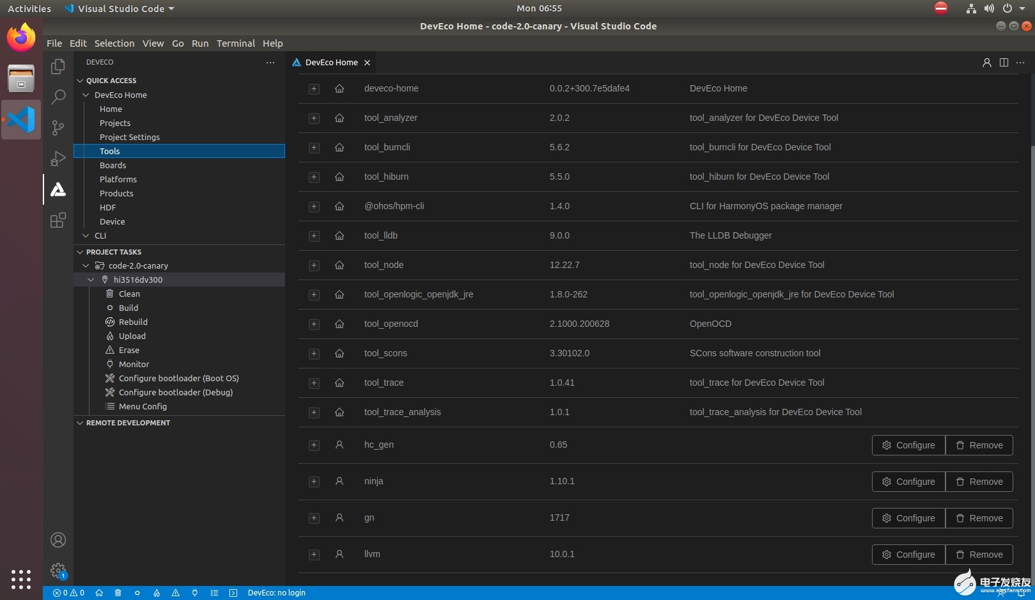
Task: Expand the hc_gen row
Action: 314,445
